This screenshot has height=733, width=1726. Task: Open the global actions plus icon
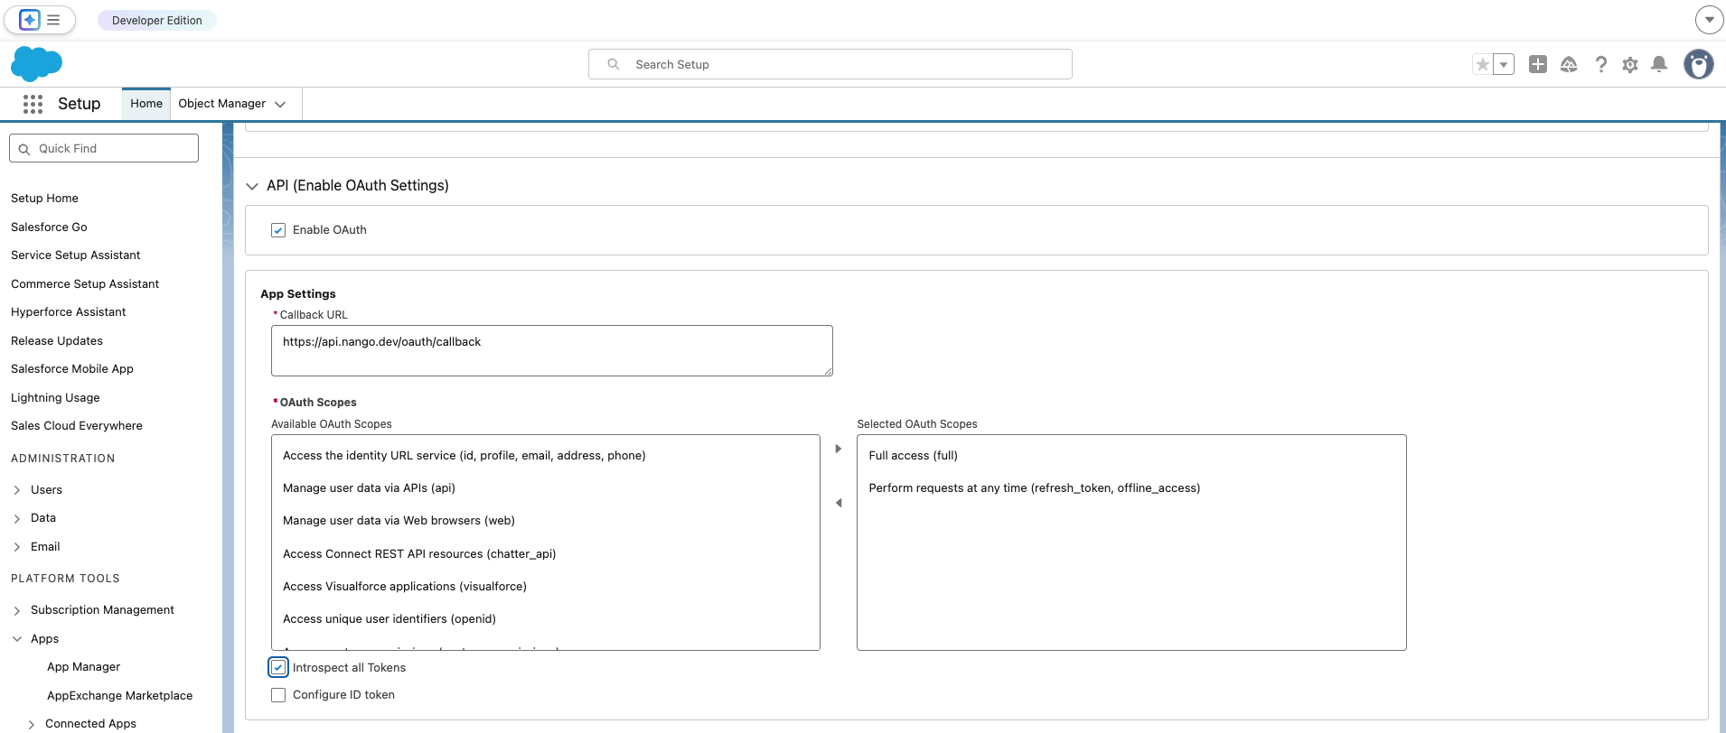click(x=1538, y=64)
